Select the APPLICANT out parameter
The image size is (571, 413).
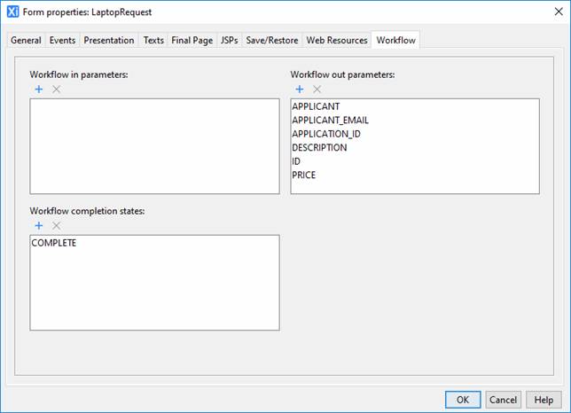tap(316, 106)
